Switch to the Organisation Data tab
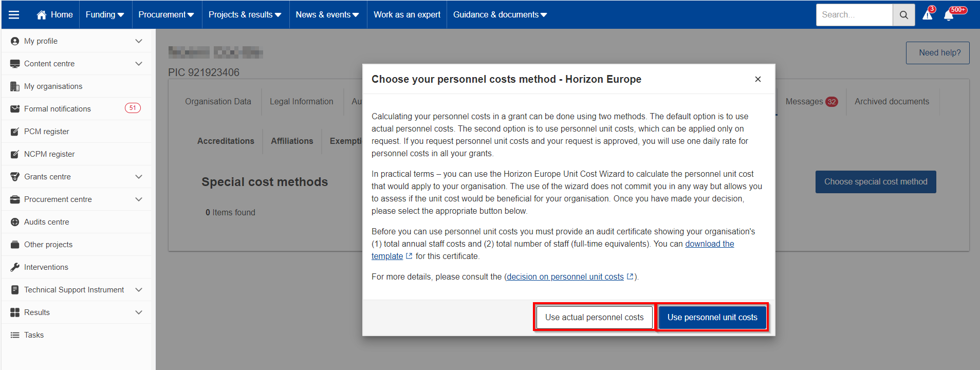 click(218, 102)
